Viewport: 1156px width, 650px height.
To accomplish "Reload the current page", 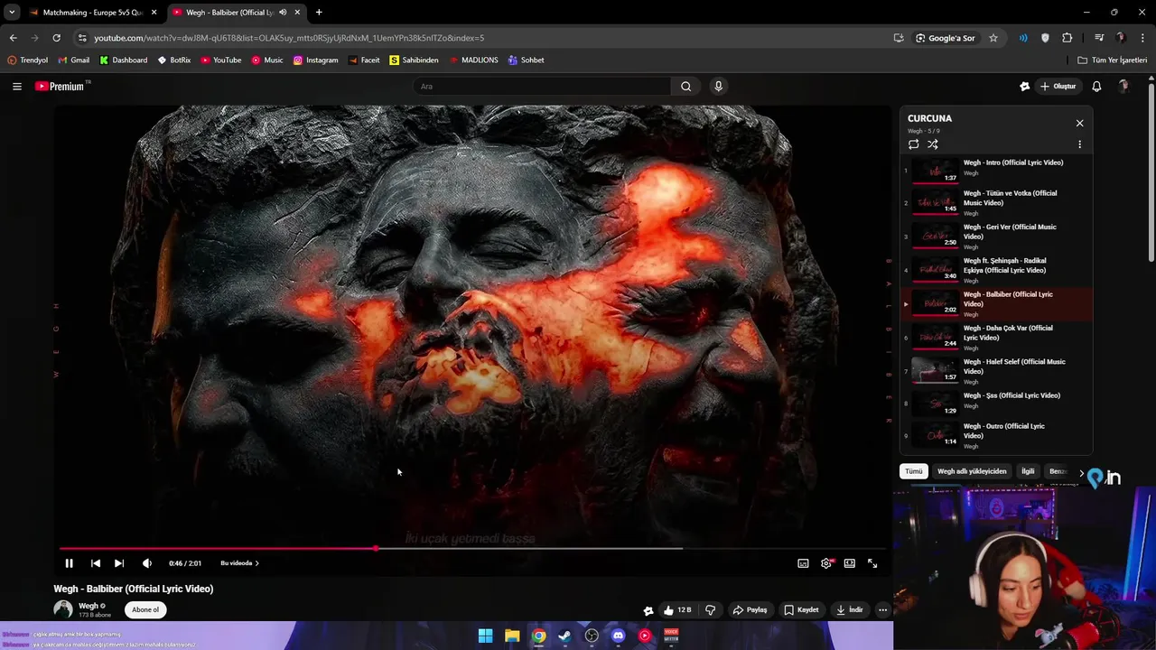I will [56, 38].
